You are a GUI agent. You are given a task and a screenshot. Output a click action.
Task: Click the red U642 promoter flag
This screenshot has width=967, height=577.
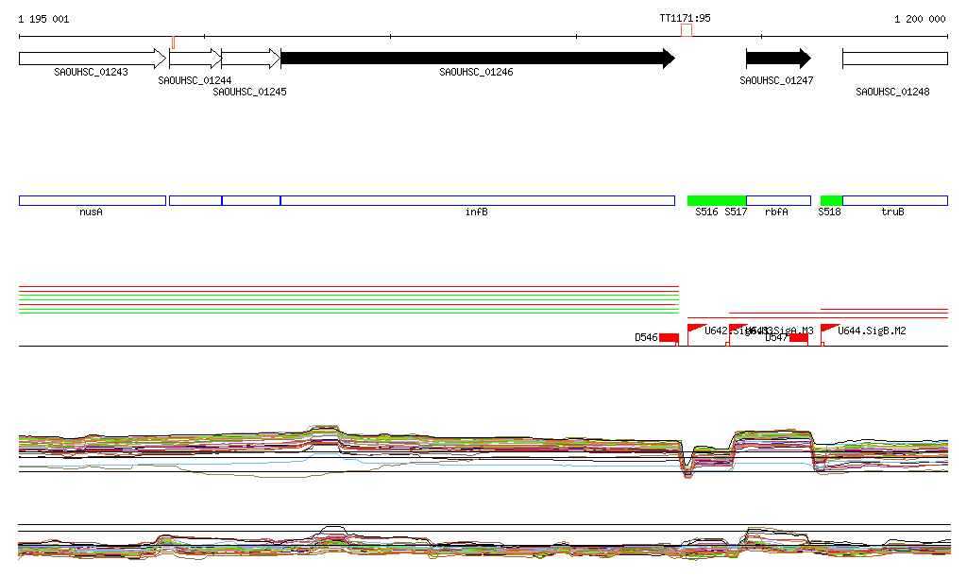tap(696, 329)
